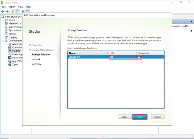
Task: Open the Help toolbar icon
Action: (x=23, y=11)
